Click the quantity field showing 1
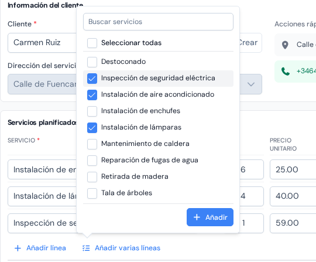The width and height of the screenshot is (316, 262). [x=252, y=223]
